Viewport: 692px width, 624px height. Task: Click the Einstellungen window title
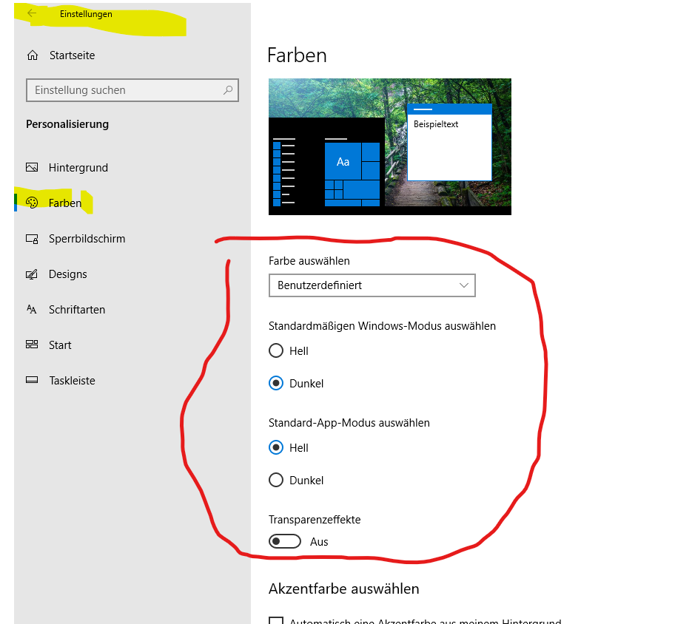pyautogui.click(x=86, y=14)
